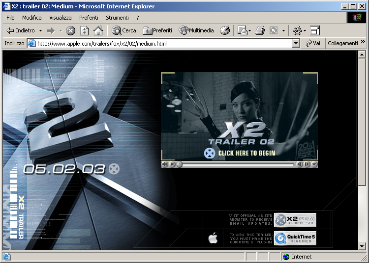Mute the QuickTime volume icon

pyautogui.click(x=165, y=164)
